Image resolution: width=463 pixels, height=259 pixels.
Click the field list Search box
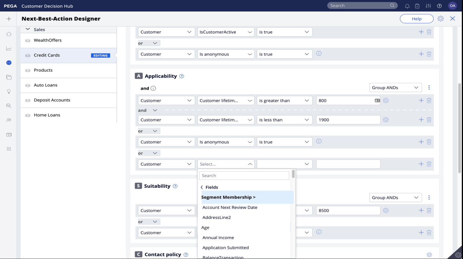pyautogui.click(x=244, y=176)
